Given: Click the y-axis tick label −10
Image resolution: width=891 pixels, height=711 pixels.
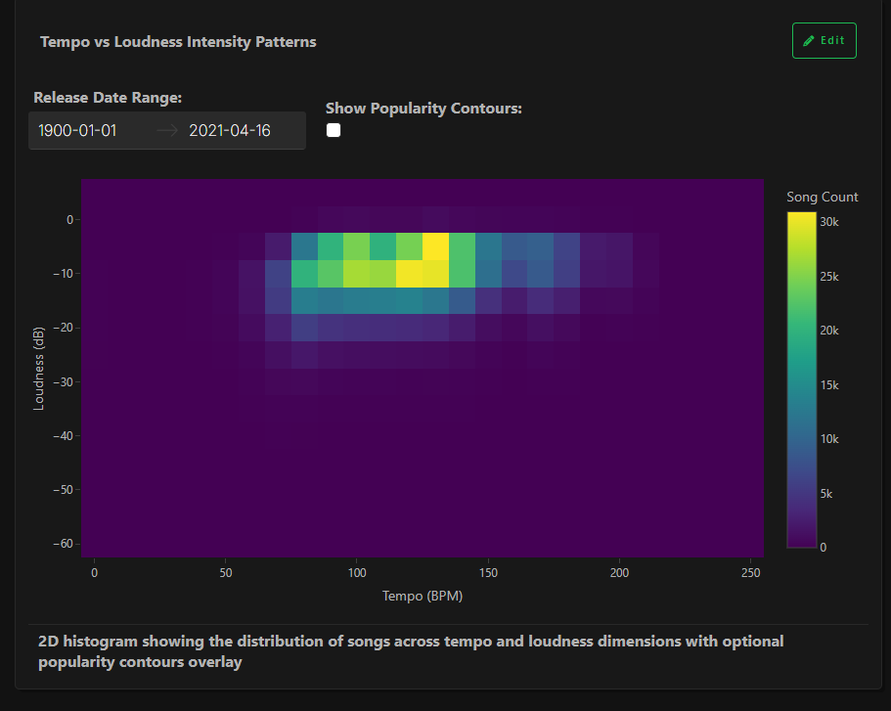Looking at the screenshot, I should (63, 274).
